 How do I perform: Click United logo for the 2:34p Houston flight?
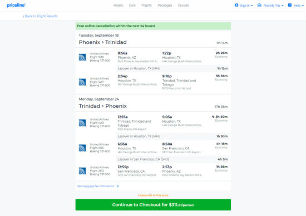click(82, 82)
